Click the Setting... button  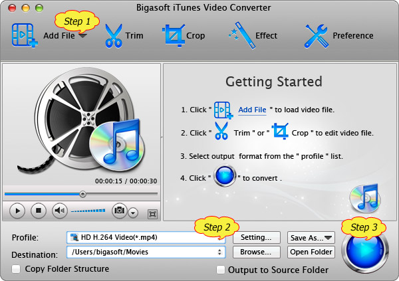coord(257,238)
